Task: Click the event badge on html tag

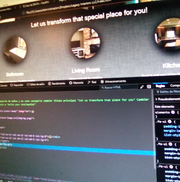Action: (33, 111)
